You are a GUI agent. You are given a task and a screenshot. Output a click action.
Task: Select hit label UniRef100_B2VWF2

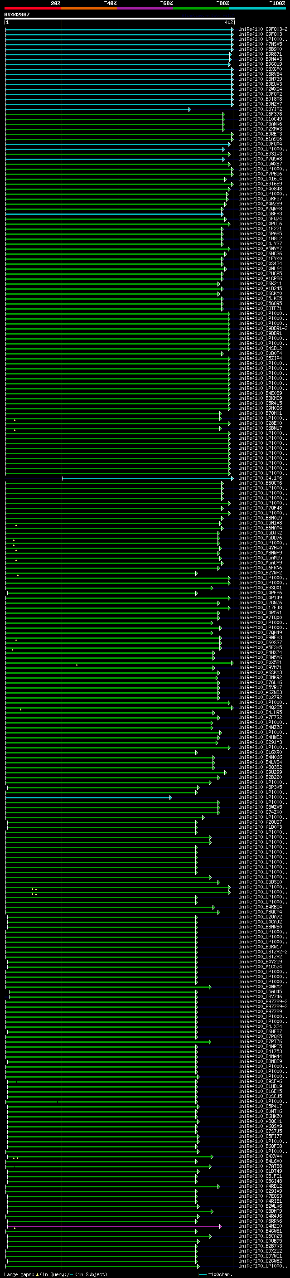tap(260, 573)
